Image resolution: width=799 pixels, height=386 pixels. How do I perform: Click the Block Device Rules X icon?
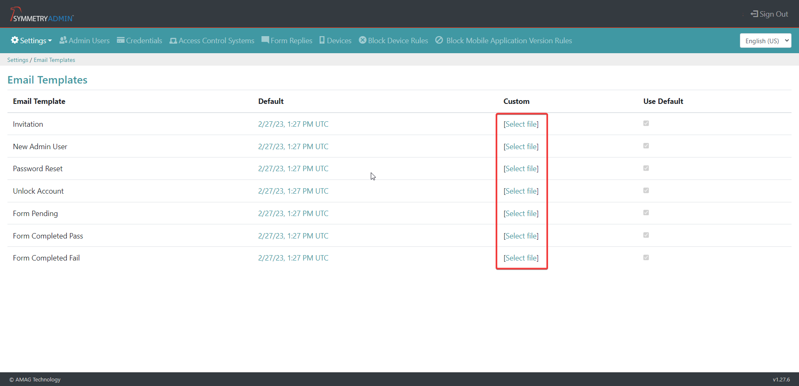click(362, 40)
